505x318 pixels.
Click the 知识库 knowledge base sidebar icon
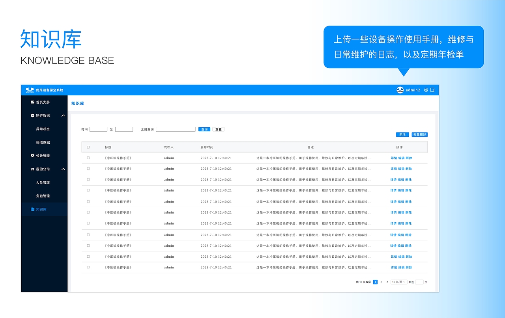point(33,209)
